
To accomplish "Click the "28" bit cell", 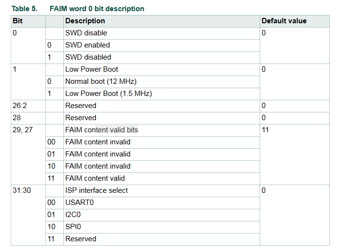I will coord(17,118).
